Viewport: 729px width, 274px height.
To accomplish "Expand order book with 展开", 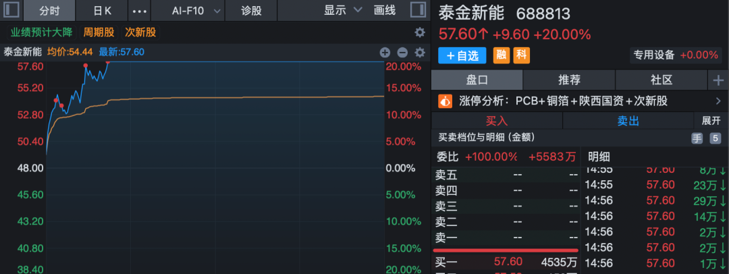I will (711, 121).
